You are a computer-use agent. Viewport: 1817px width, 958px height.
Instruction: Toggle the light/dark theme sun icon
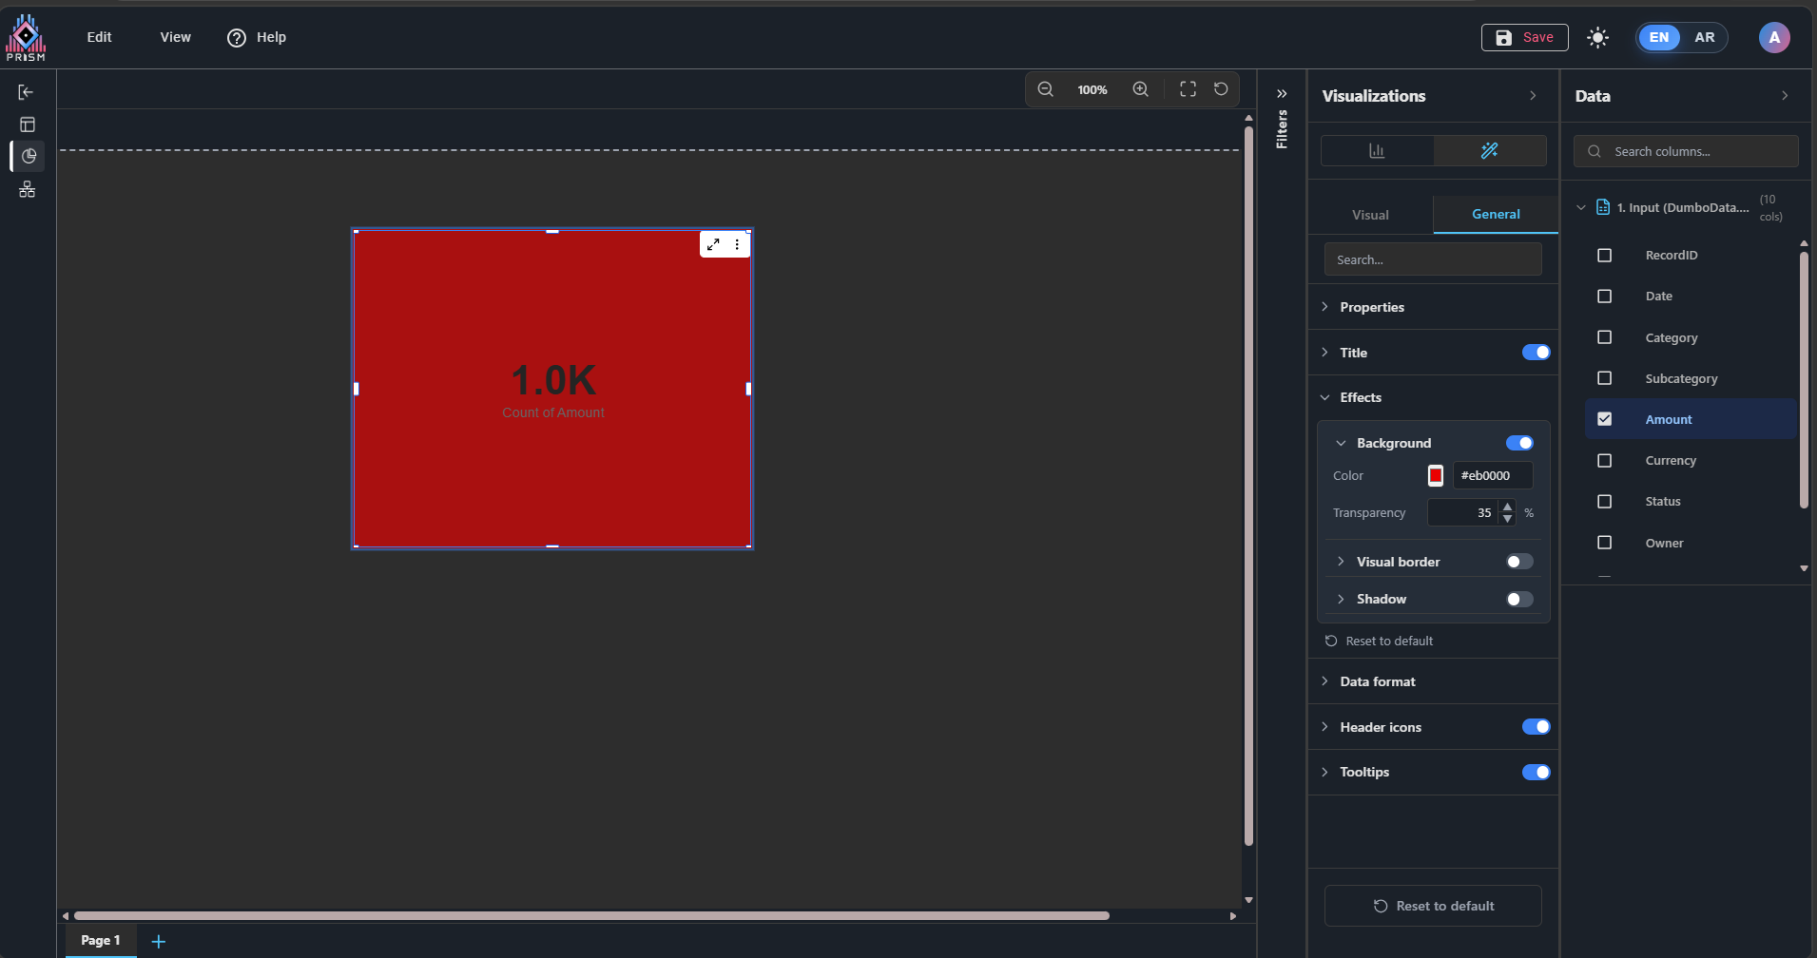coord(1597,37)
